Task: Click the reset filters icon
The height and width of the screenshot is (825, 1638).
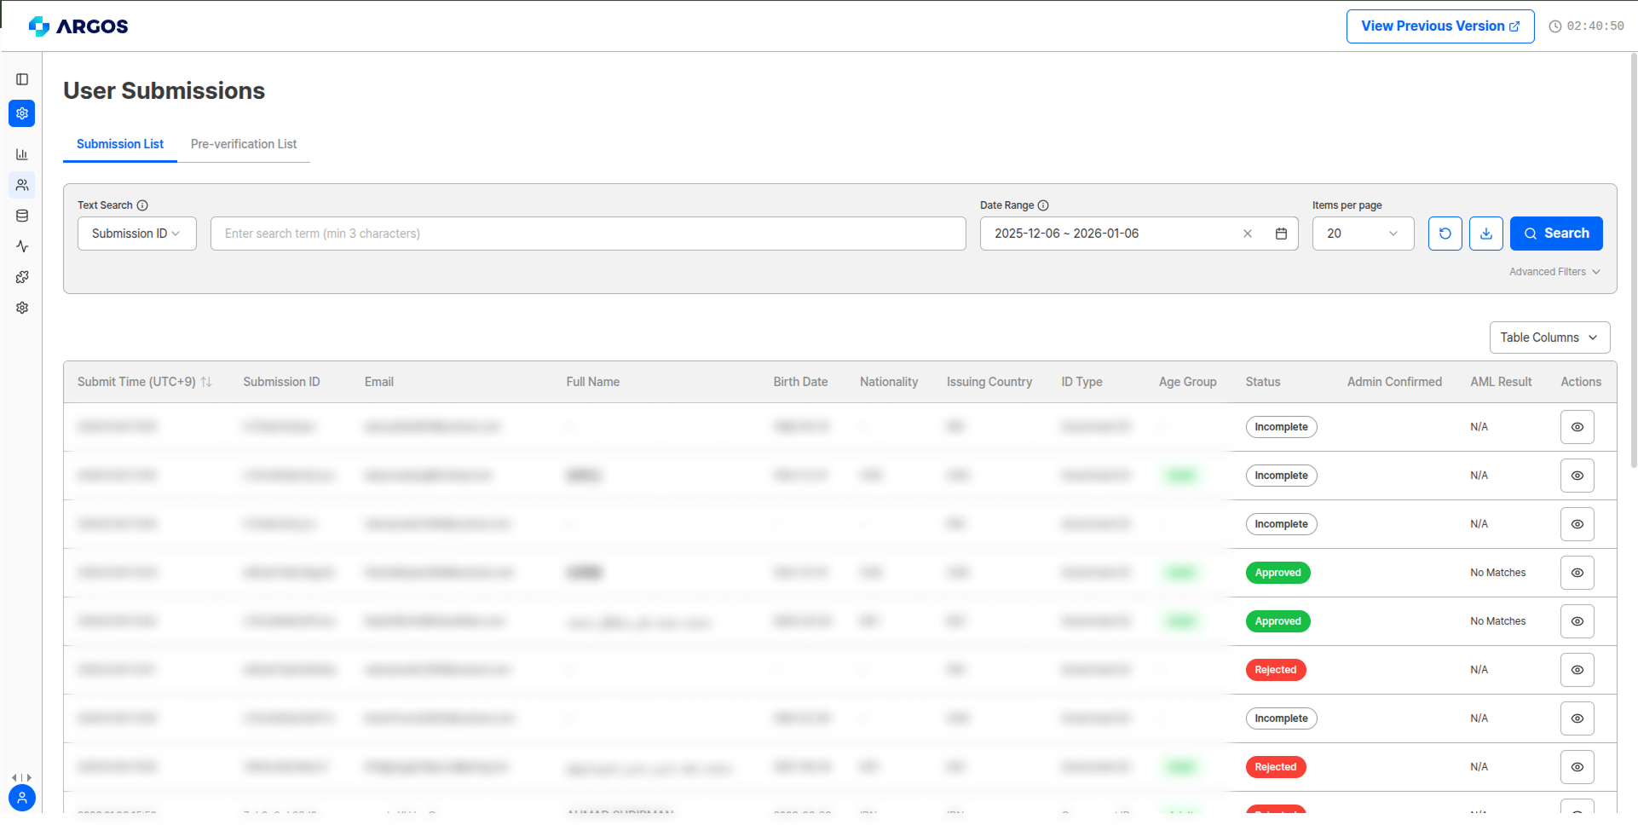Action: pyautogui.click(x=1445, y=233)
